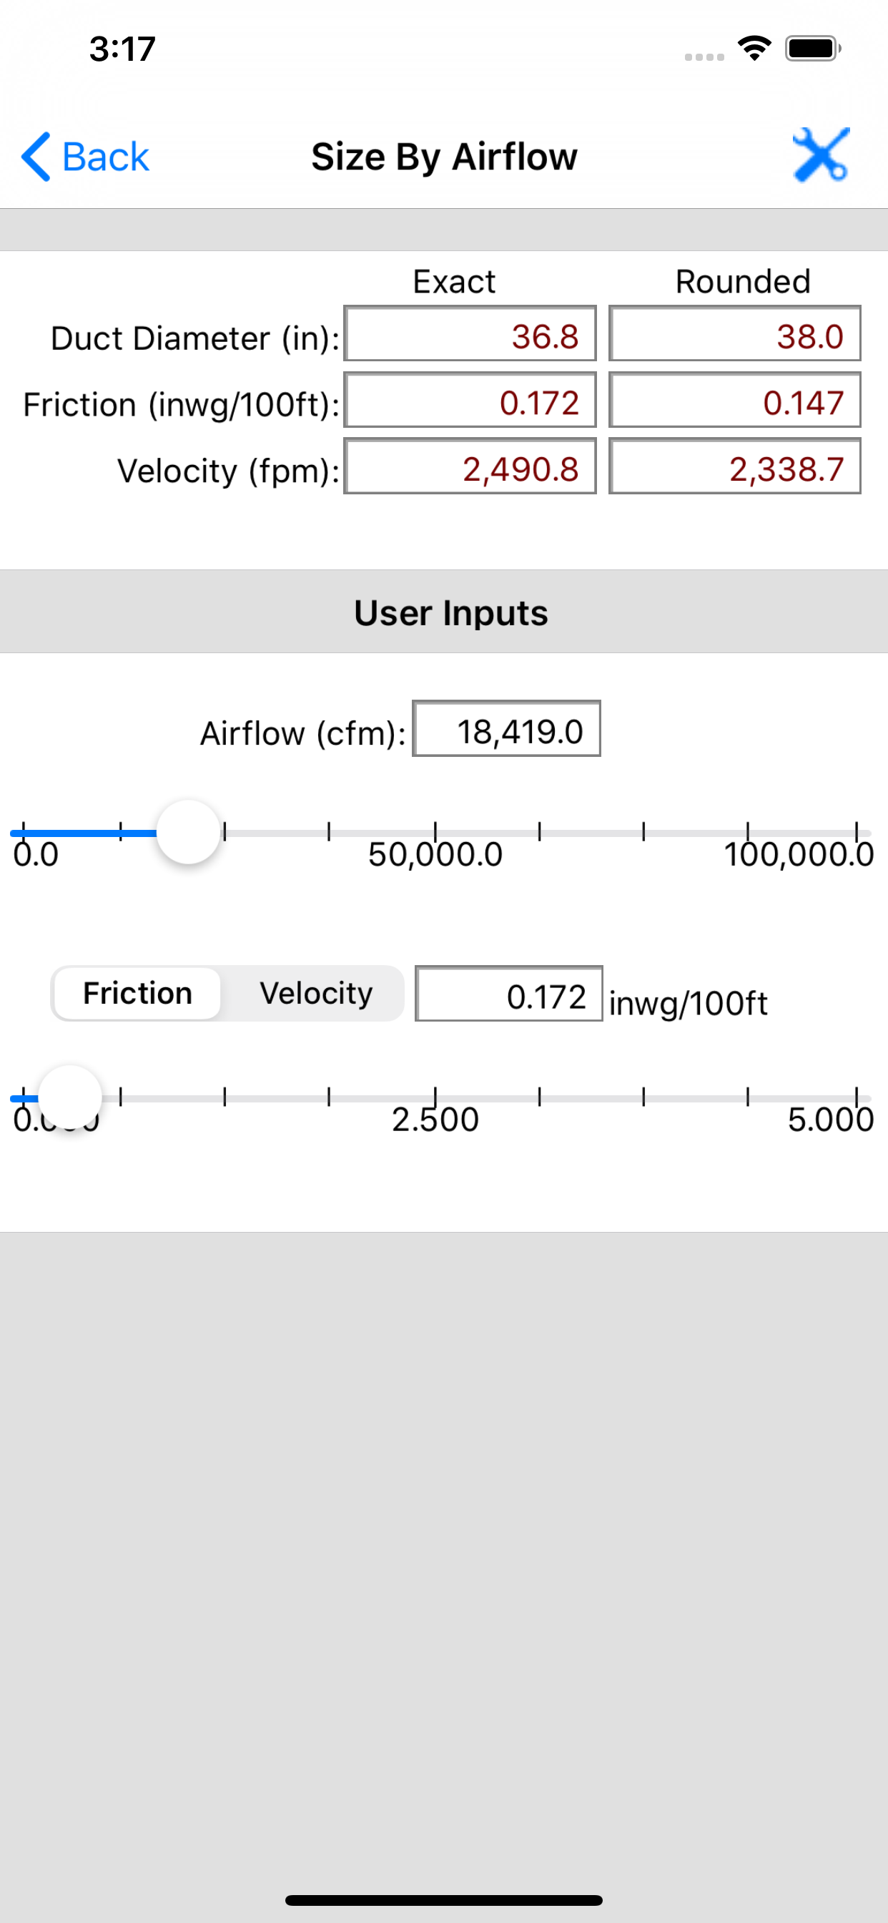Select the rounded Friction 0.147 field
Viewport: 888px width, 1923px height.
pyautogui.click(x=735, y=399)
